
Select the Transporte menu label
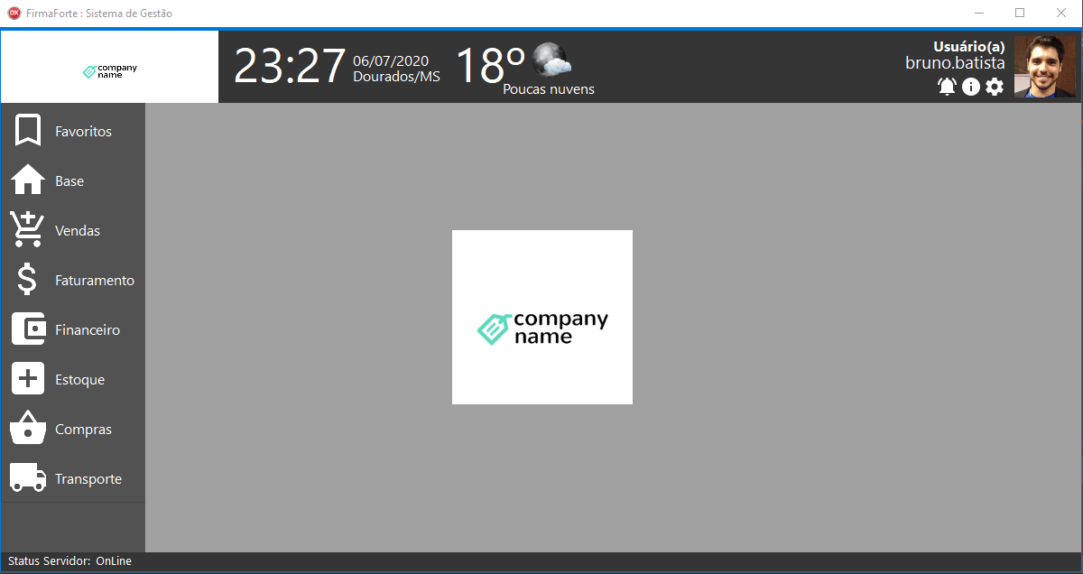click(88, 479)
